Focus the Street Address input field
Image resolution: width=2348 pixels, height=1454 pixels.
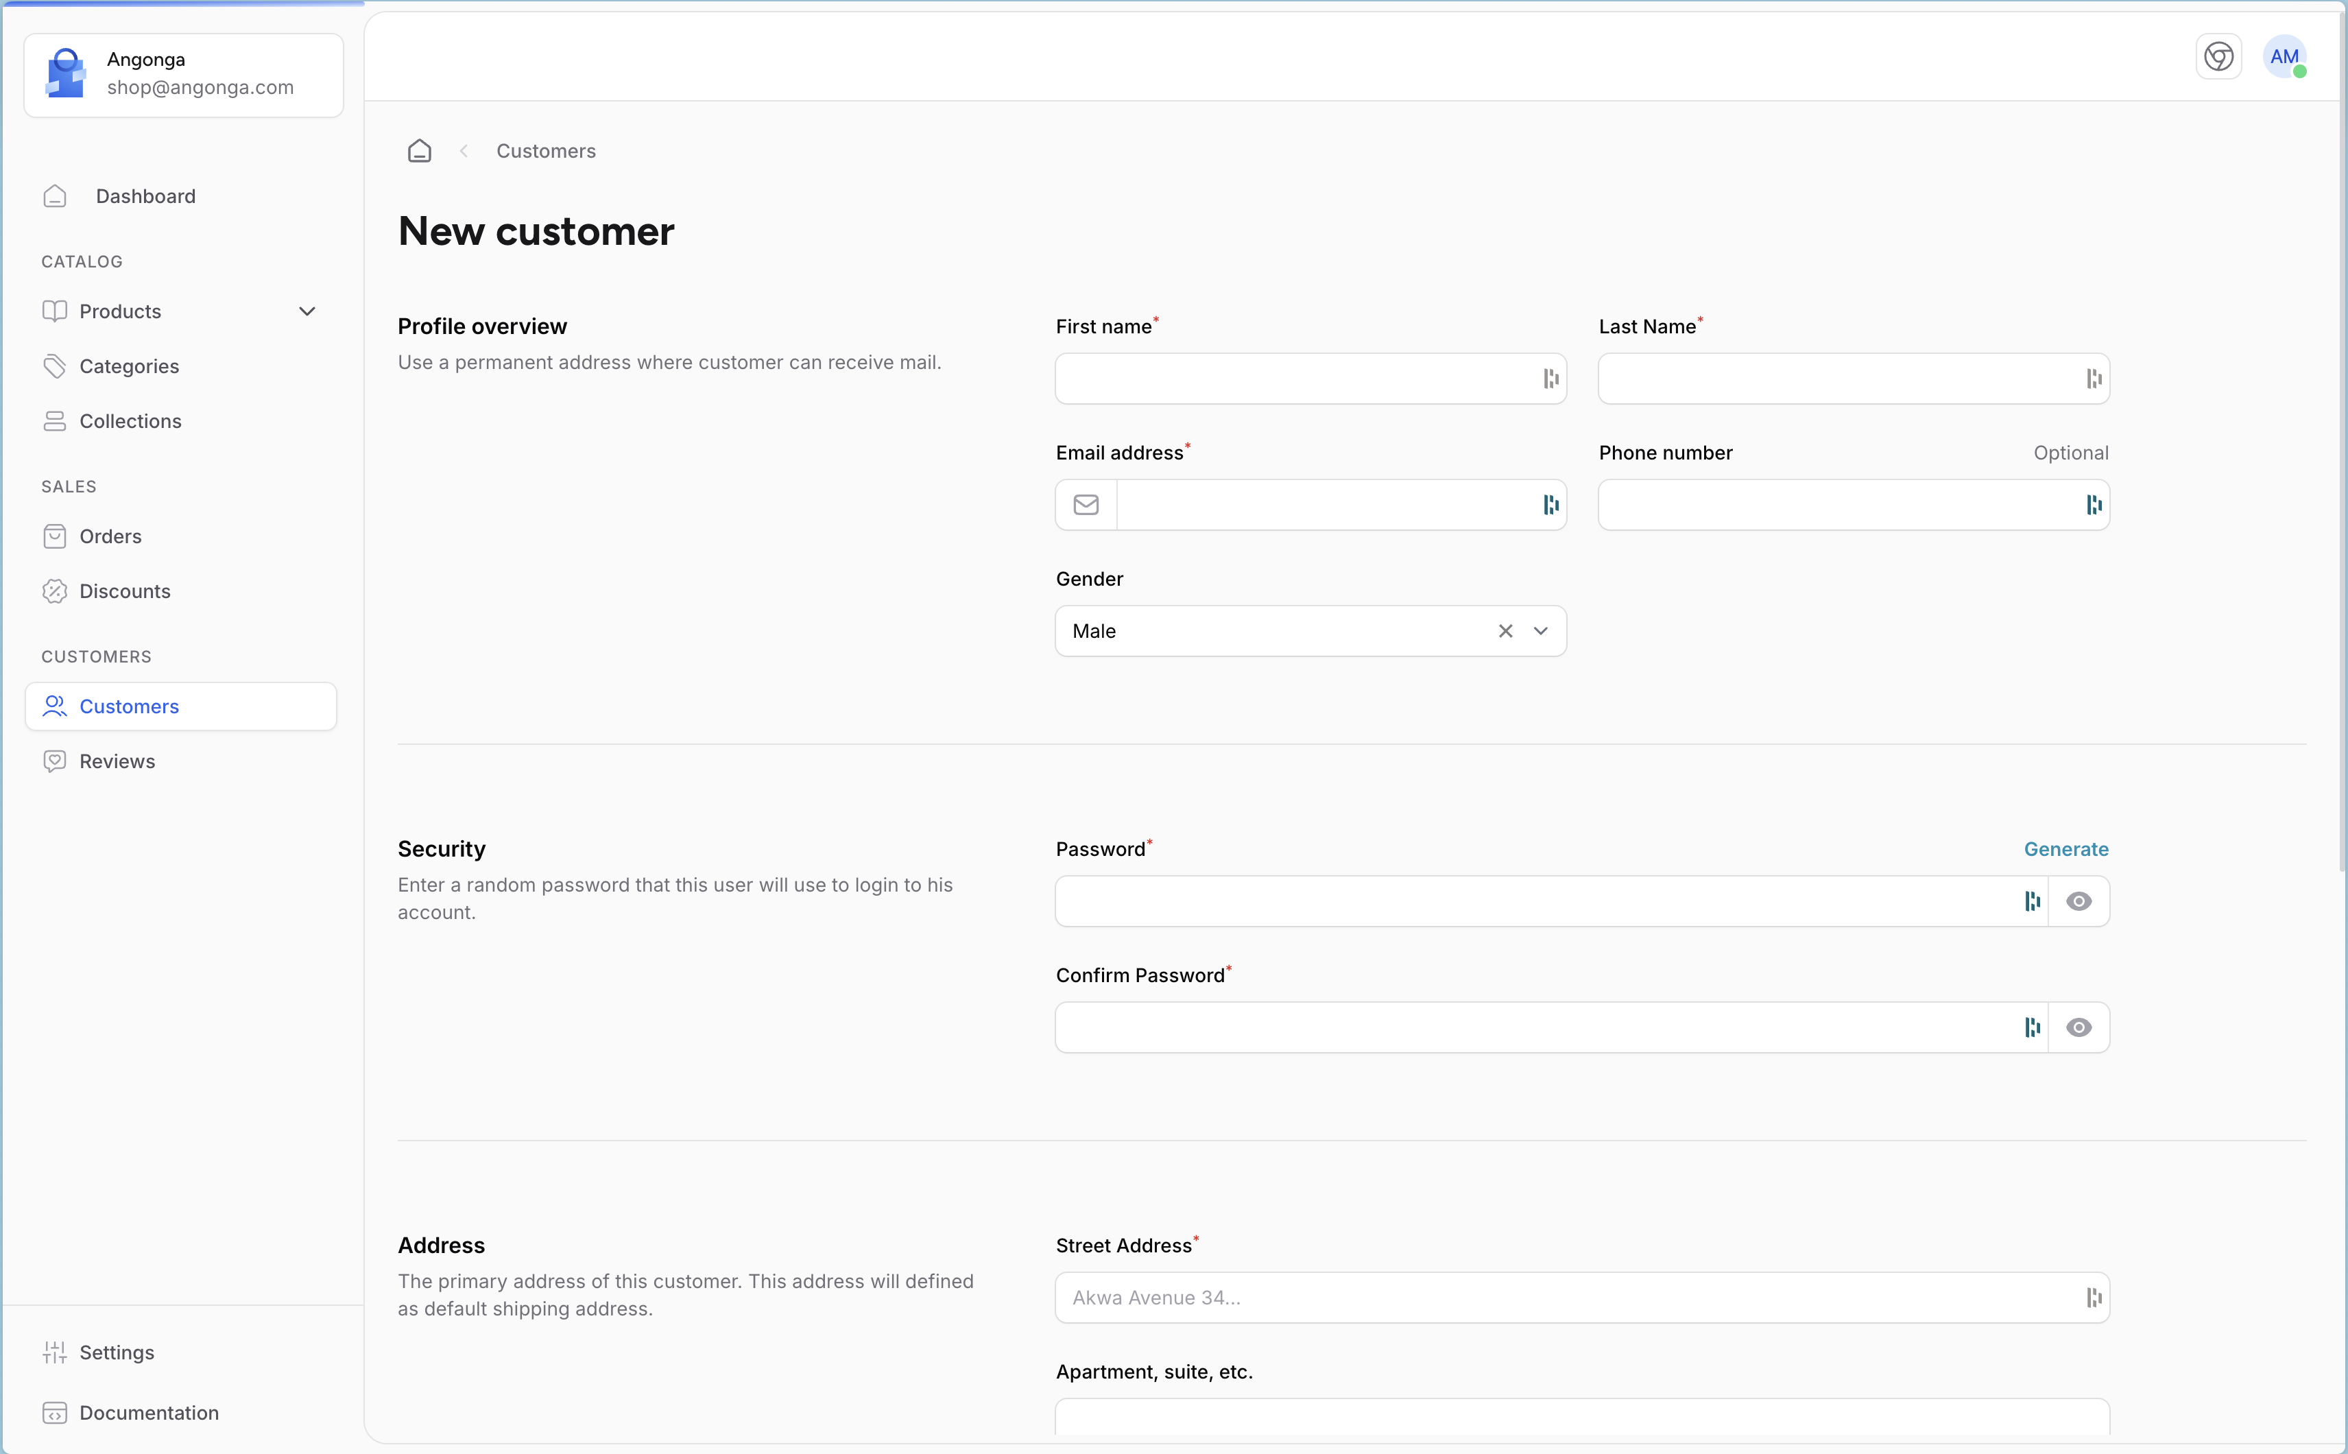(1567, 1297)
